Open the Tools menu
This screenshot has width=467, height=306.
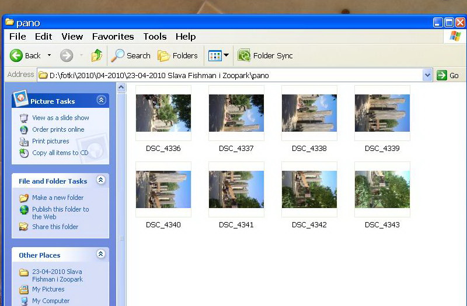[x=155, y=37]
